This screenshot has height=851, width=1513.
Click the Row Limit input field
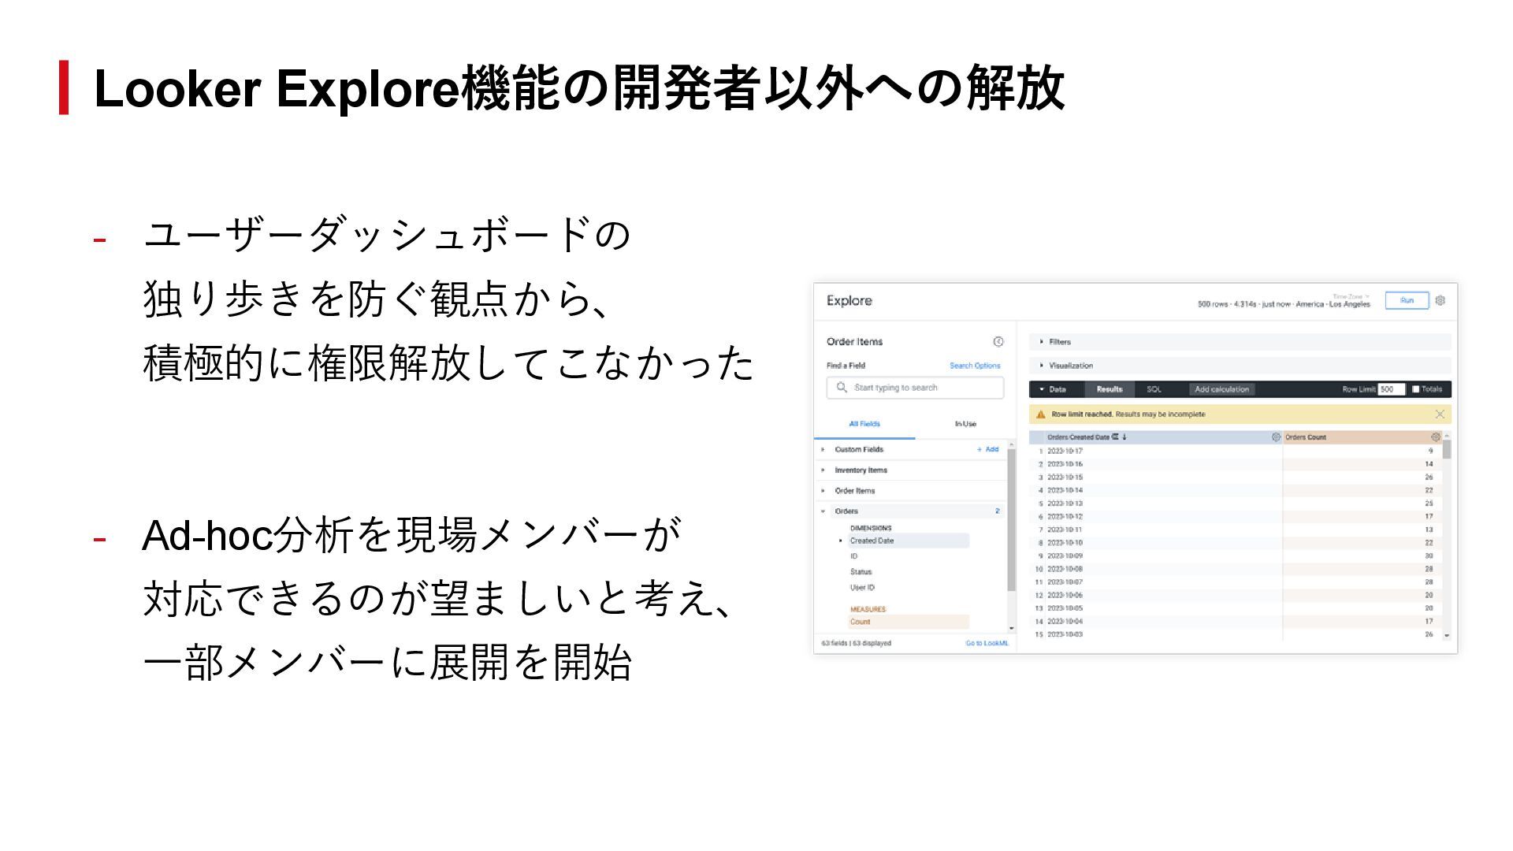tap(1390, 389)
